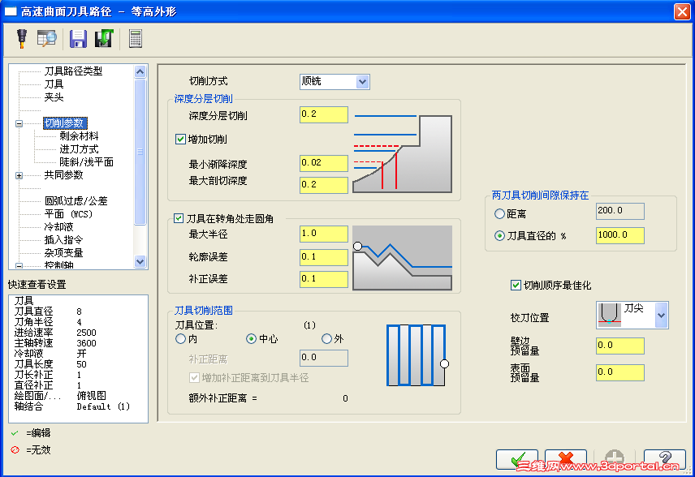
Task: Select 夹头 in the parameter tree
Action: (x=54, y=97)
